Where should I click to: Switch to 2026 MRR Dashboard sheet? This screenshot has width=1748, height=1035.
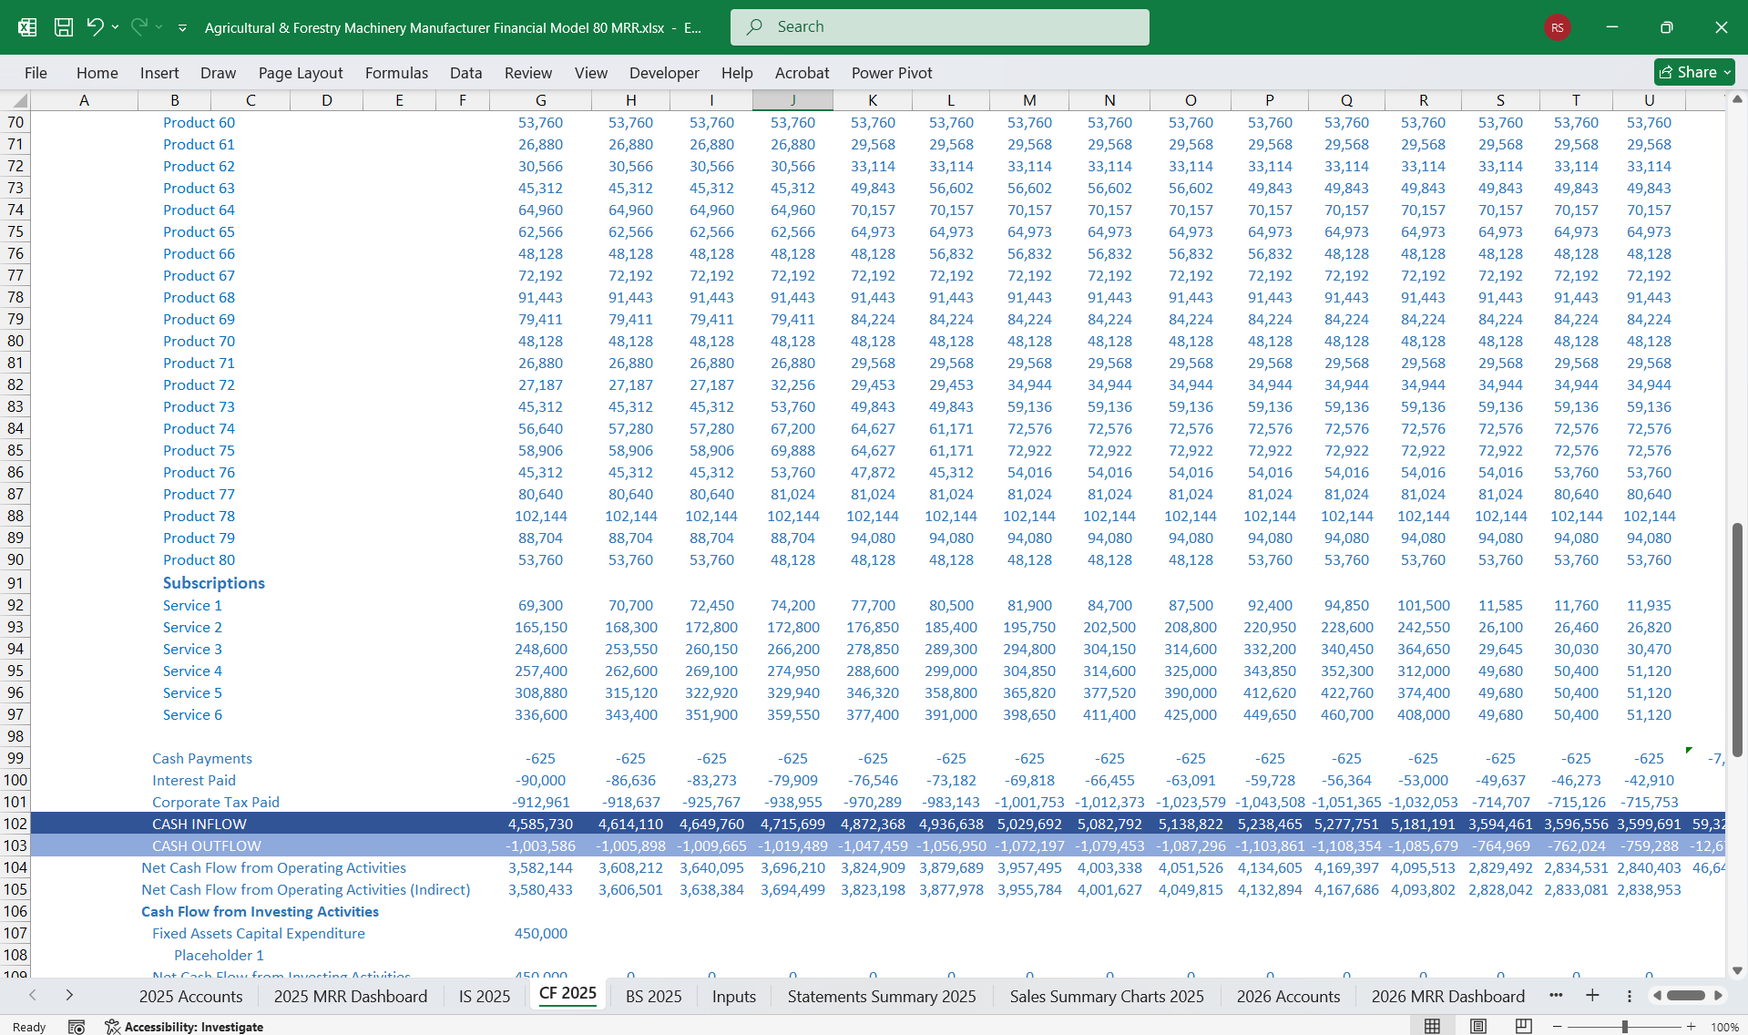[1448, 996]
